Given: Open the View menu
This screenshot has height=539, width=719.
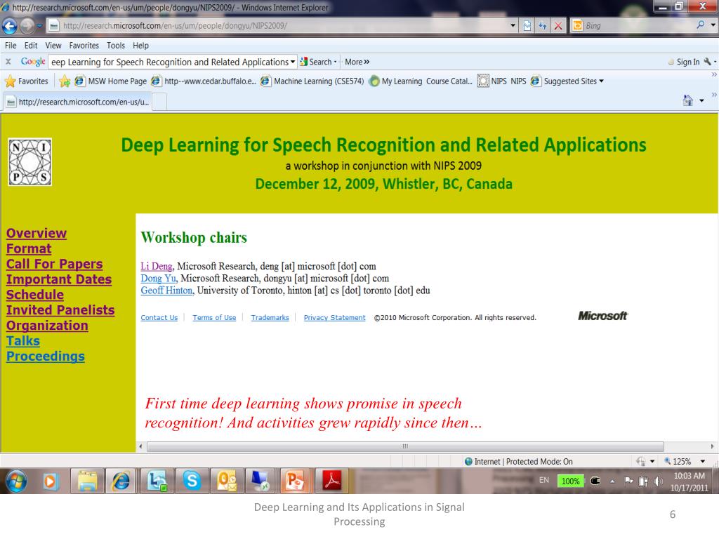Looking at the screenshot, I should (53, 46).
